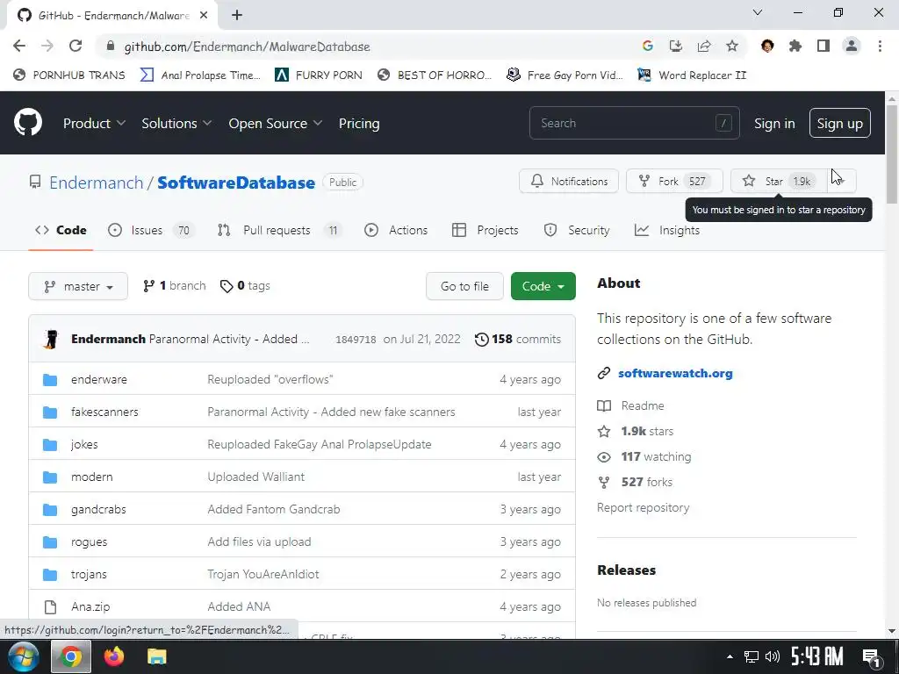This screenshot has width=899, height=674.
Task: Open the 1.9k stars link
Action: point(636,431)
